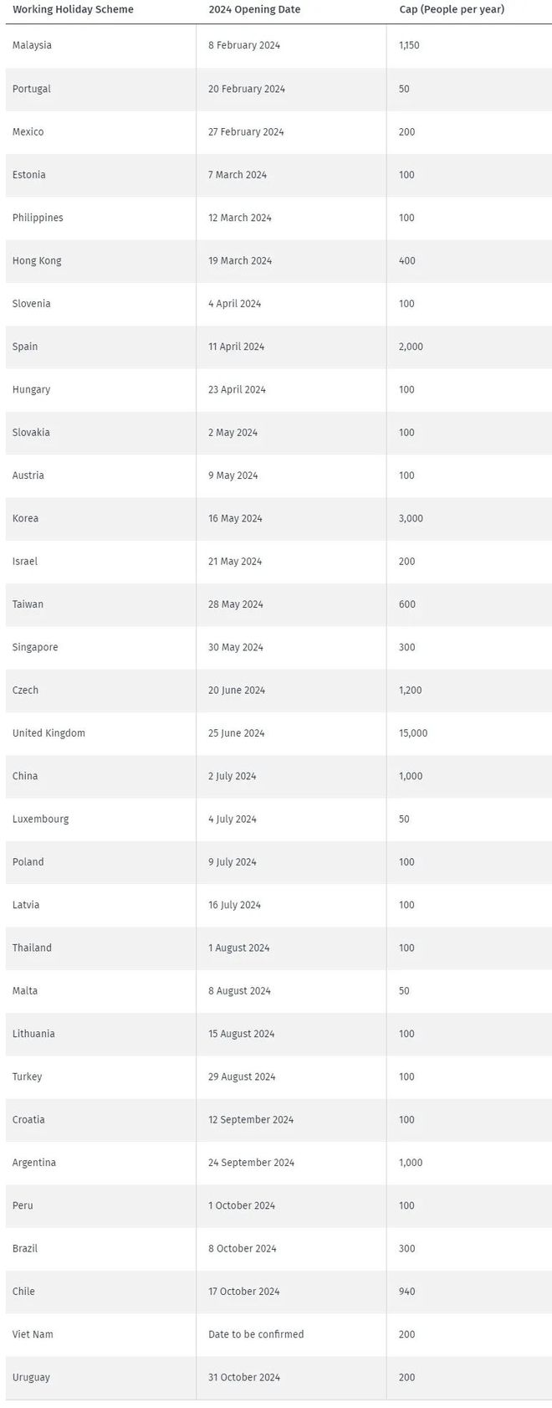The width and height of the screenshot is (552, 1408).
Task: Select the Malaysia row name
Action: click(32, 45)
